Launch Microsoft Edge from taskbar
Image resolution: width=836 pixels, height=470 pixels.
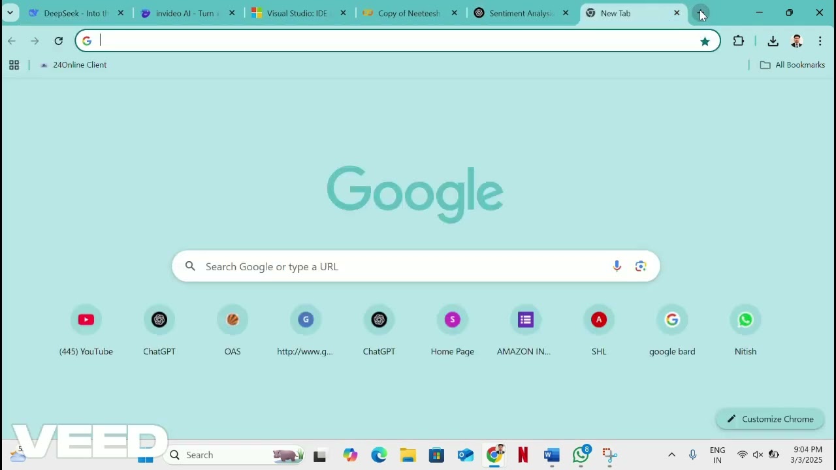379,455
